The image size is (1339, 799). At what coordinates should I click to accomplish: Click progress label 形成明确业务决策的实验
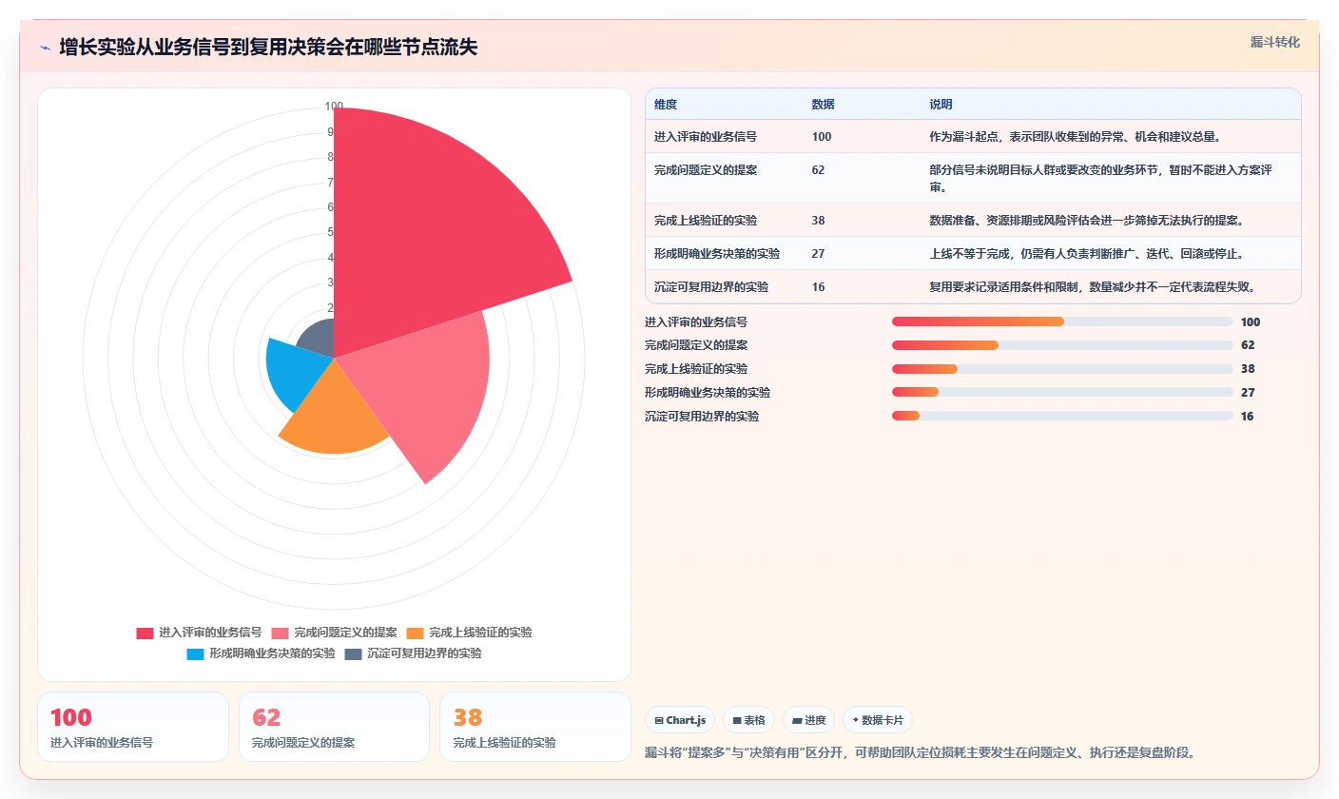pyautogui.click(x=708, y=393)
